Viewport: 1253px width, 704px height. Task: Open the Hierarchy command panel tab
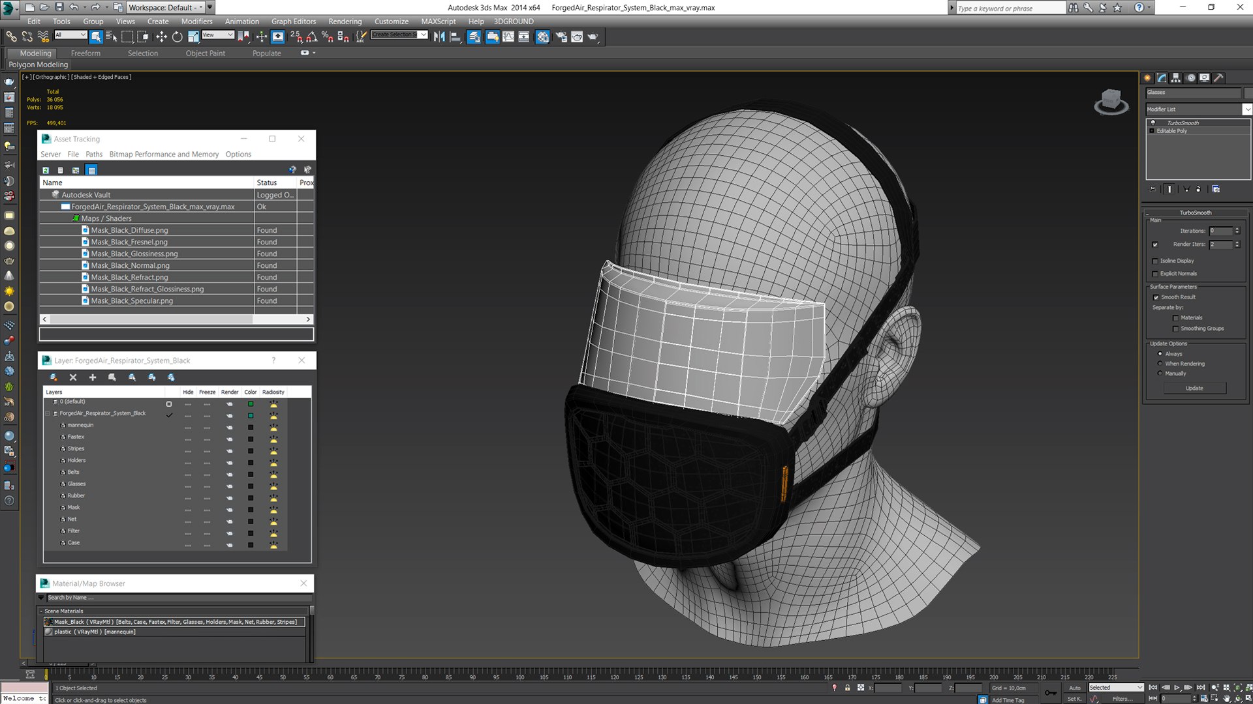[x=1176, y=78]
